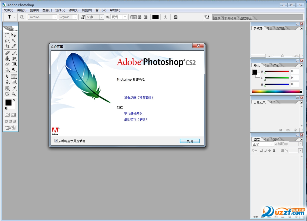
Task: Toggle lock transparent pixels in Layers
Action: pyautogui.click(x=261, y=150)
